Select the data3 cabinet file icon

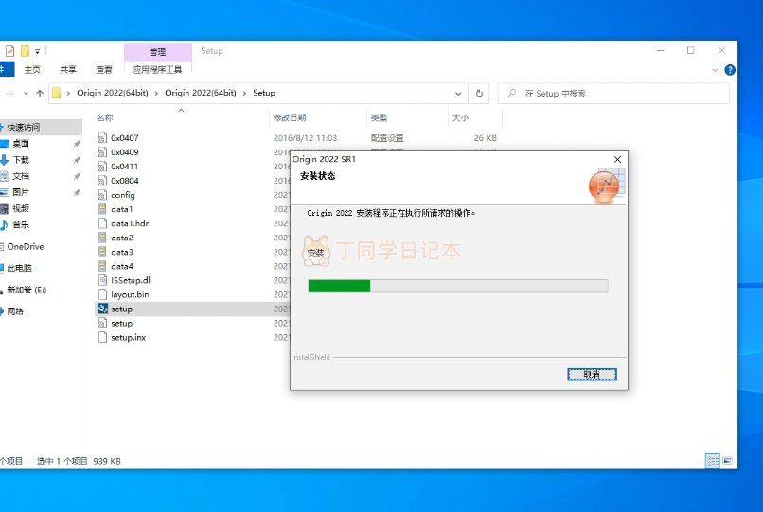click(x=102, y=252)
